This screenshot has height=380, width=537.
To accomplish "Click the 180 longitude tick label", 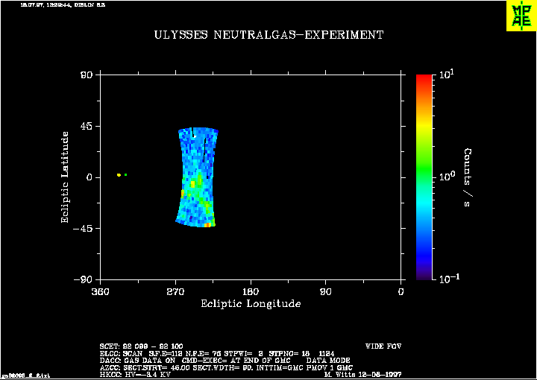I will 251,291.
